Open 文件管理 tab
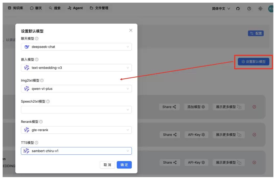Image resolution: width=276 pixels, height=179 pixels. pos(99,8)
